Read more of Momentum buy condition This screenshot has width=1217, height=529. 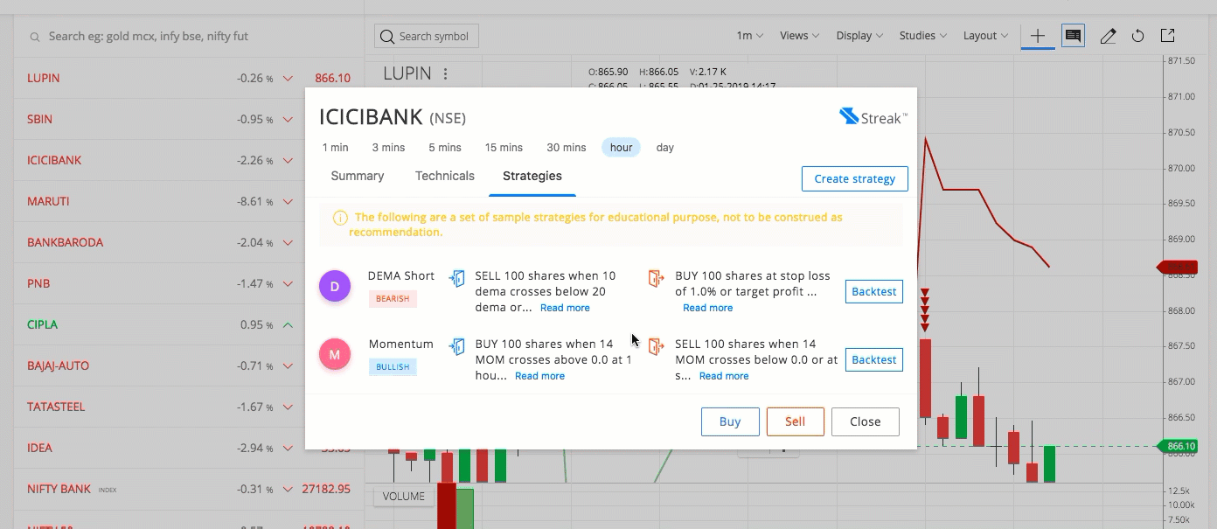(x=539, y=376)
